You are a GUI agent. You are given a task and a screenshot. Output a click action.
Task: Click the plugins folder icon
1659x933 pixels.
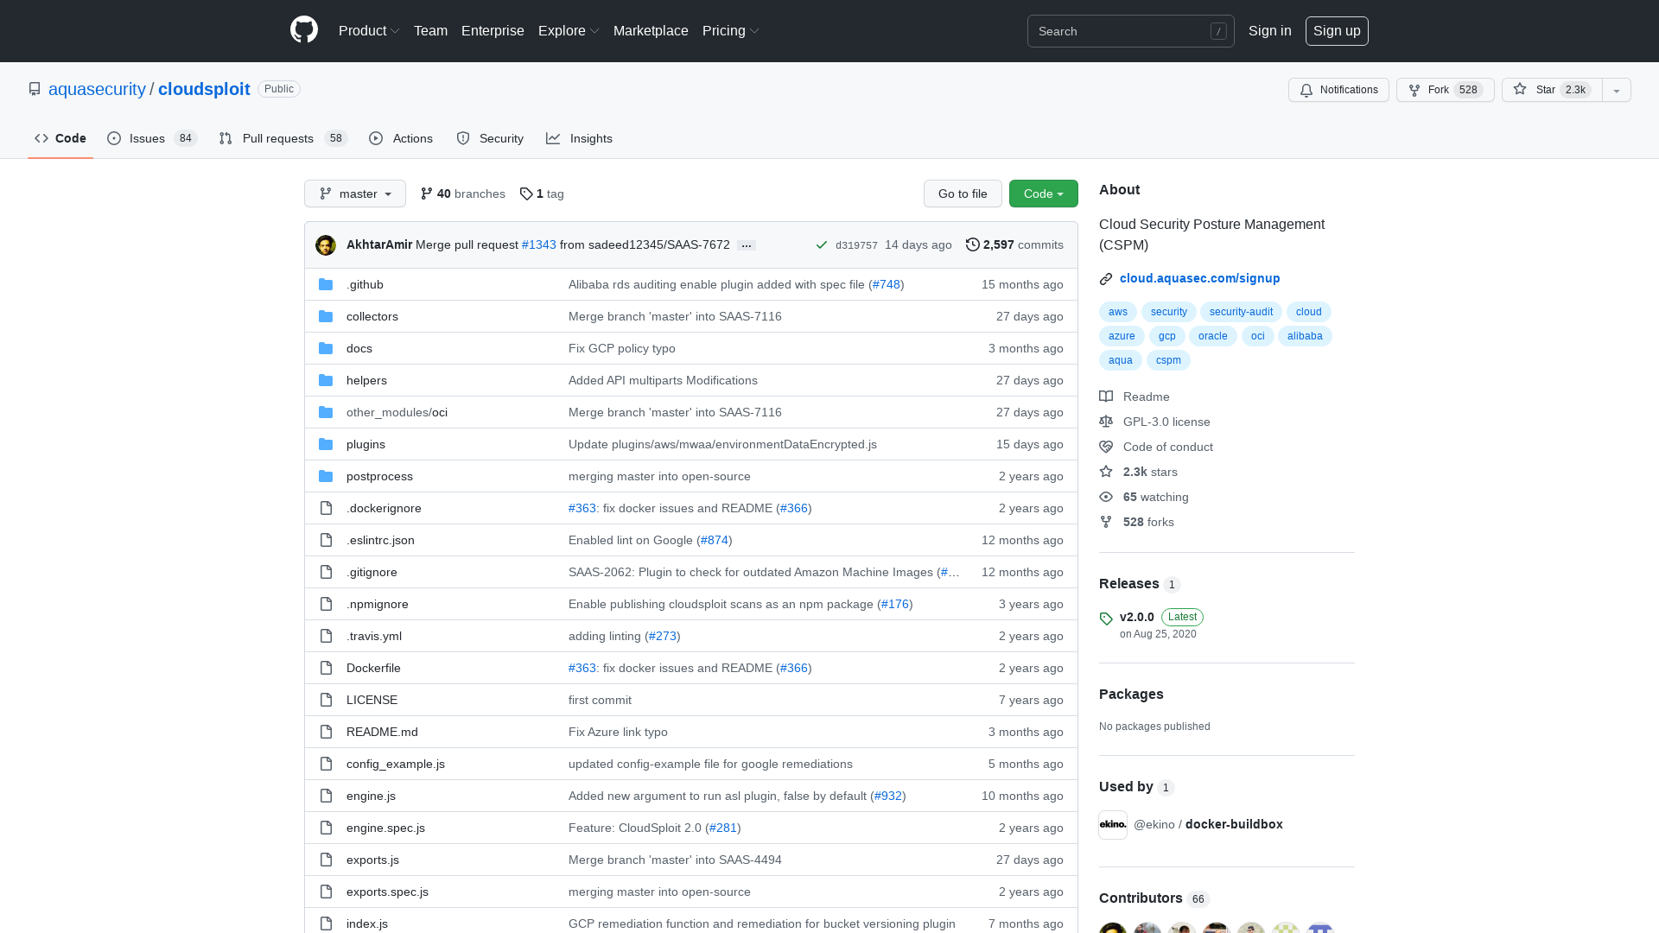326,444
